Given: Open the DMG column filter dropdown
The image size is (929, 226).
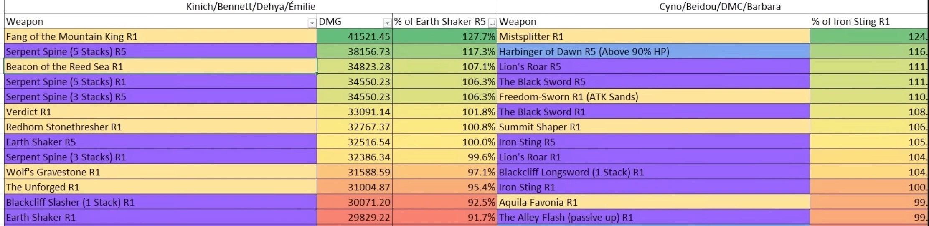Looking at the screenshot, I should click(387, 23).
